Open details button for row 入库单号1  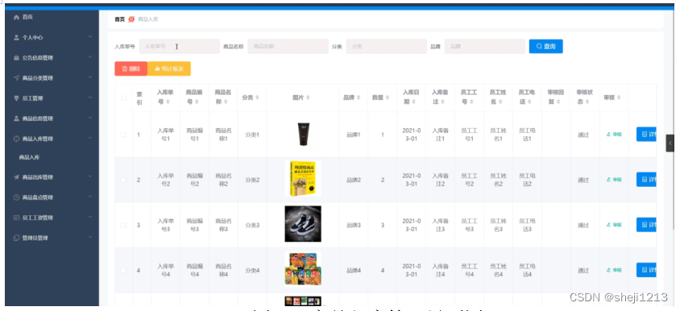pyautogui.click(x=646, y=134)
